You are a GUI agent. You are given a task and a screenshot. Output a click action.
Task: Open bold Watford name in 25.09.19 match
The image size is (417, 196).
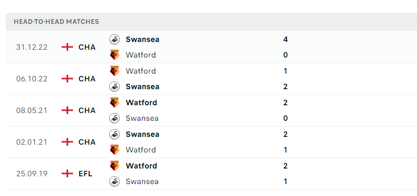141,165
